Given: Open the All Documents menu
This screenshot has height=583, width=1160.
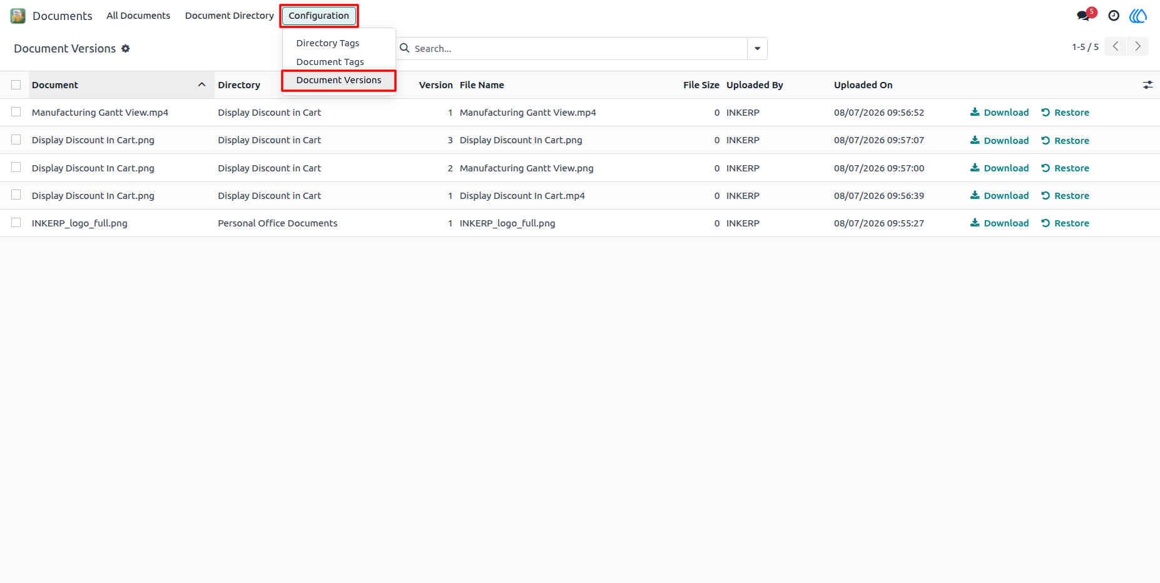Looking at the screenshot, I should pos(138,16).
